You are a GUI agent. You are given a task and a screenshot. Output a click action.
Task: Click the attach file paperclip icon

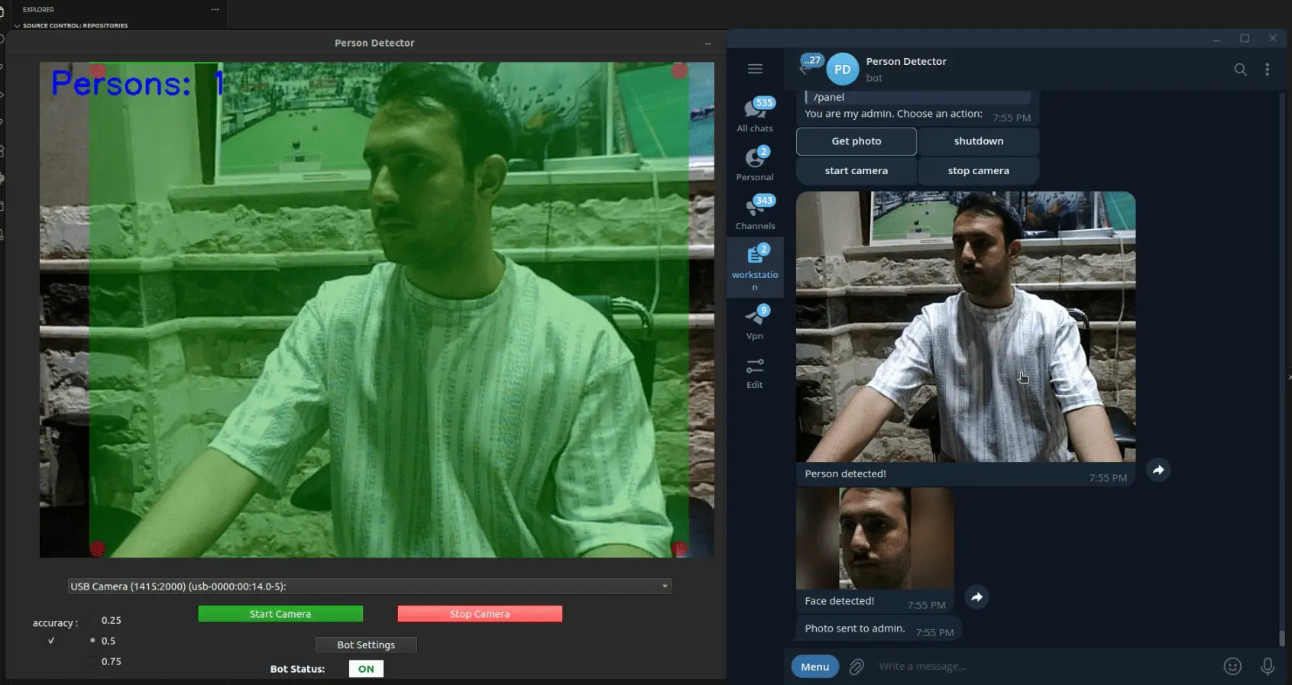pos(856,667)
